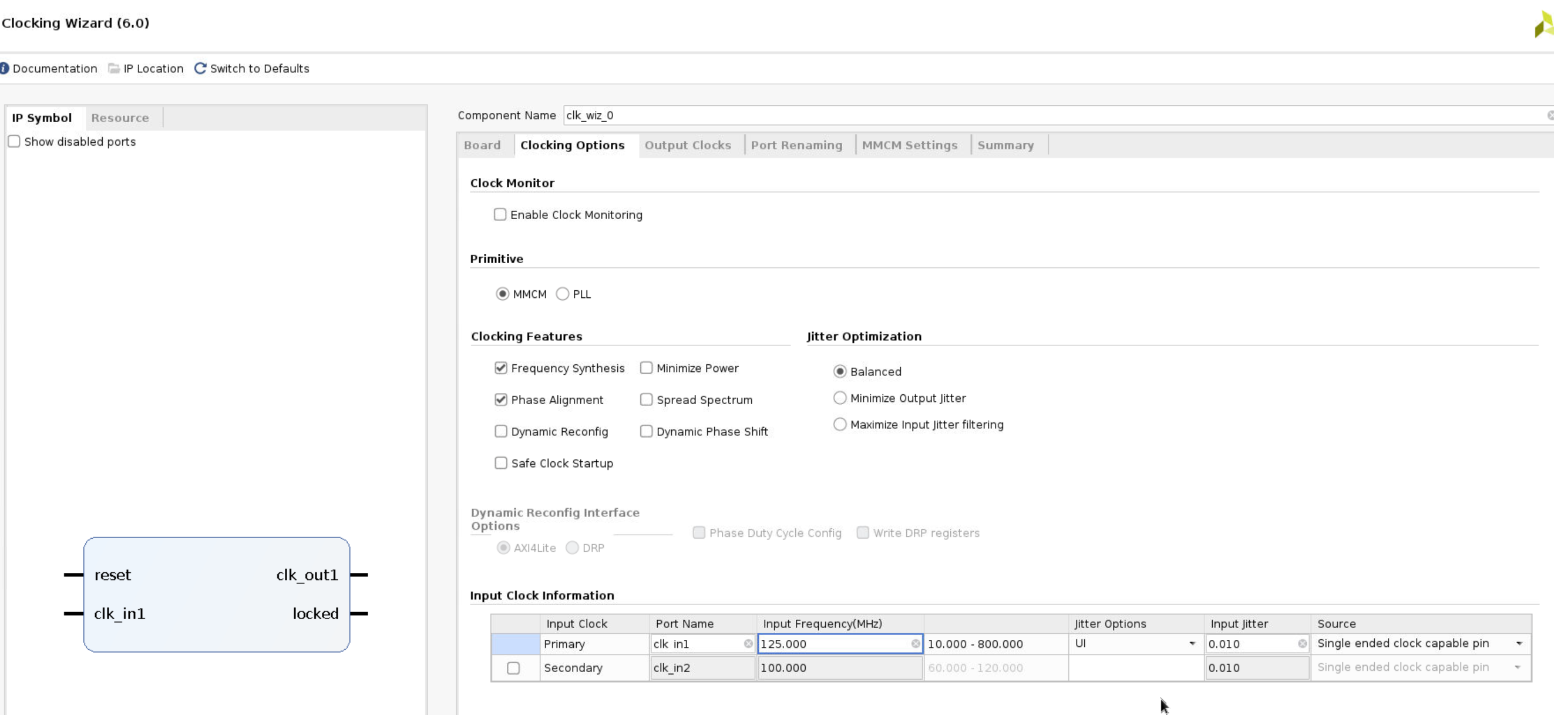Check Spread Spectrum option
1554x715 pixels.
click(x=646, y=400)
